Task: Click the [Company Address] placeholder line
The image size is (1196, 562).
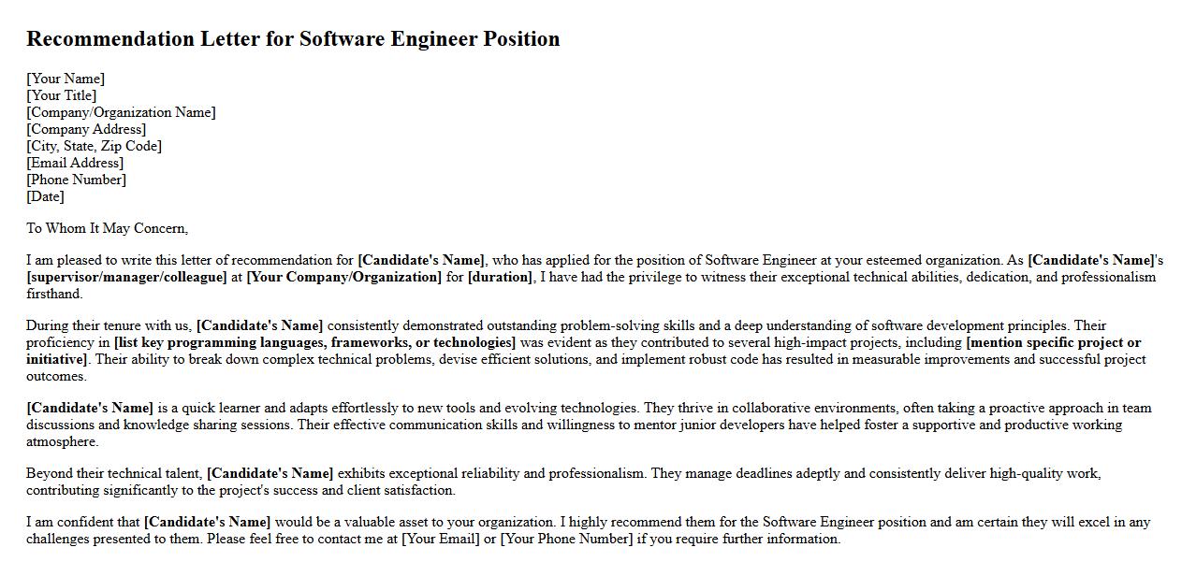Action: click(86, 129)
